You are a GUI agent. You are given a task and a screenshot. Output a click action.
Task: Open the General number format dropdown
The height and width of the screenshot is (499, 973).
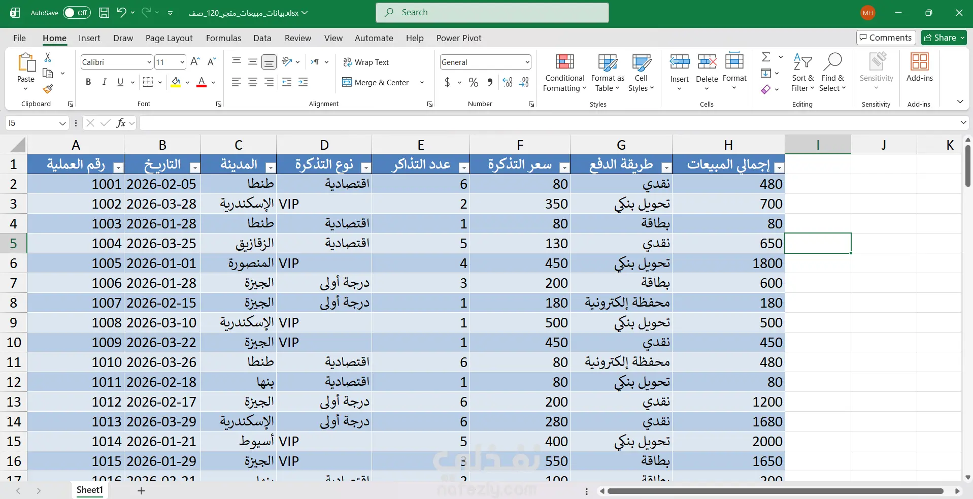(x=527, y=62)
